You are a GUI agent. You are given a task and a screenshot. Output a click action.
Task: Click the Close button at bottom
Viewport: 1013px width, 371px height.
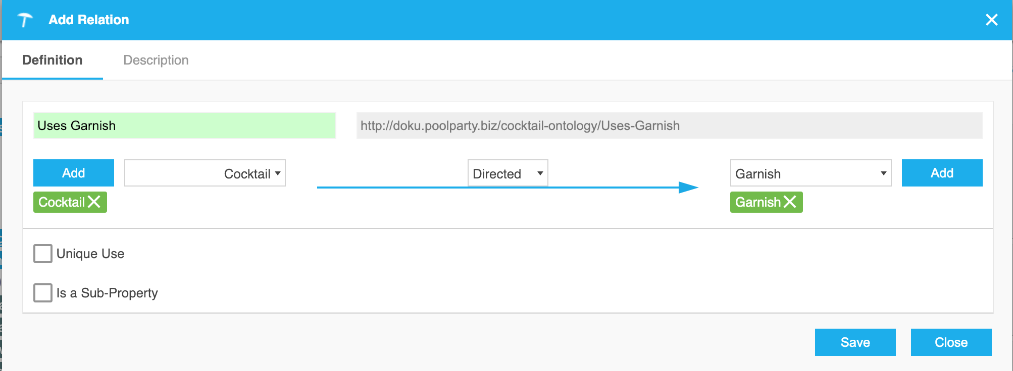951,342
